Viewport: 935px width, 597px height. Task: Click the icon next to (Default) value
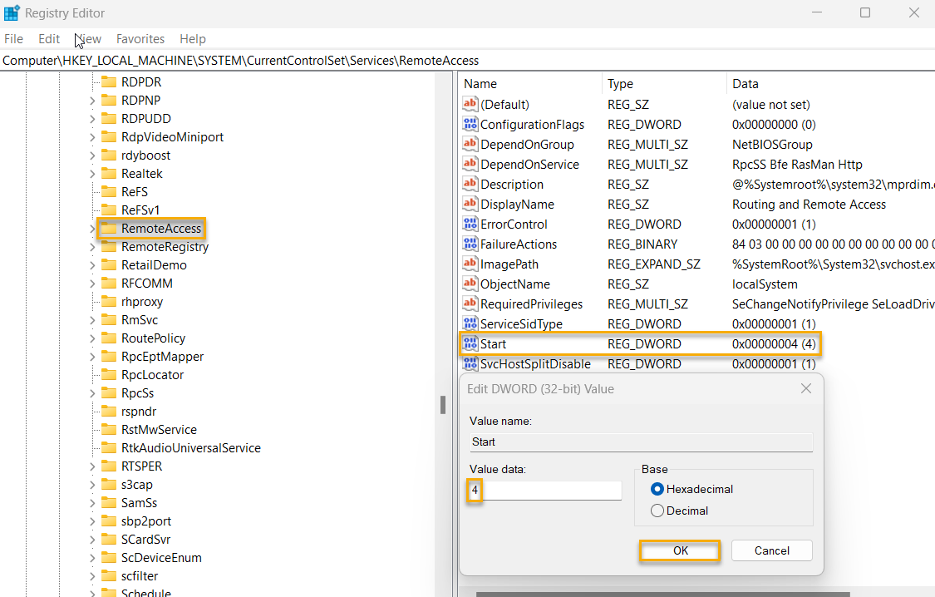(470, 104)
